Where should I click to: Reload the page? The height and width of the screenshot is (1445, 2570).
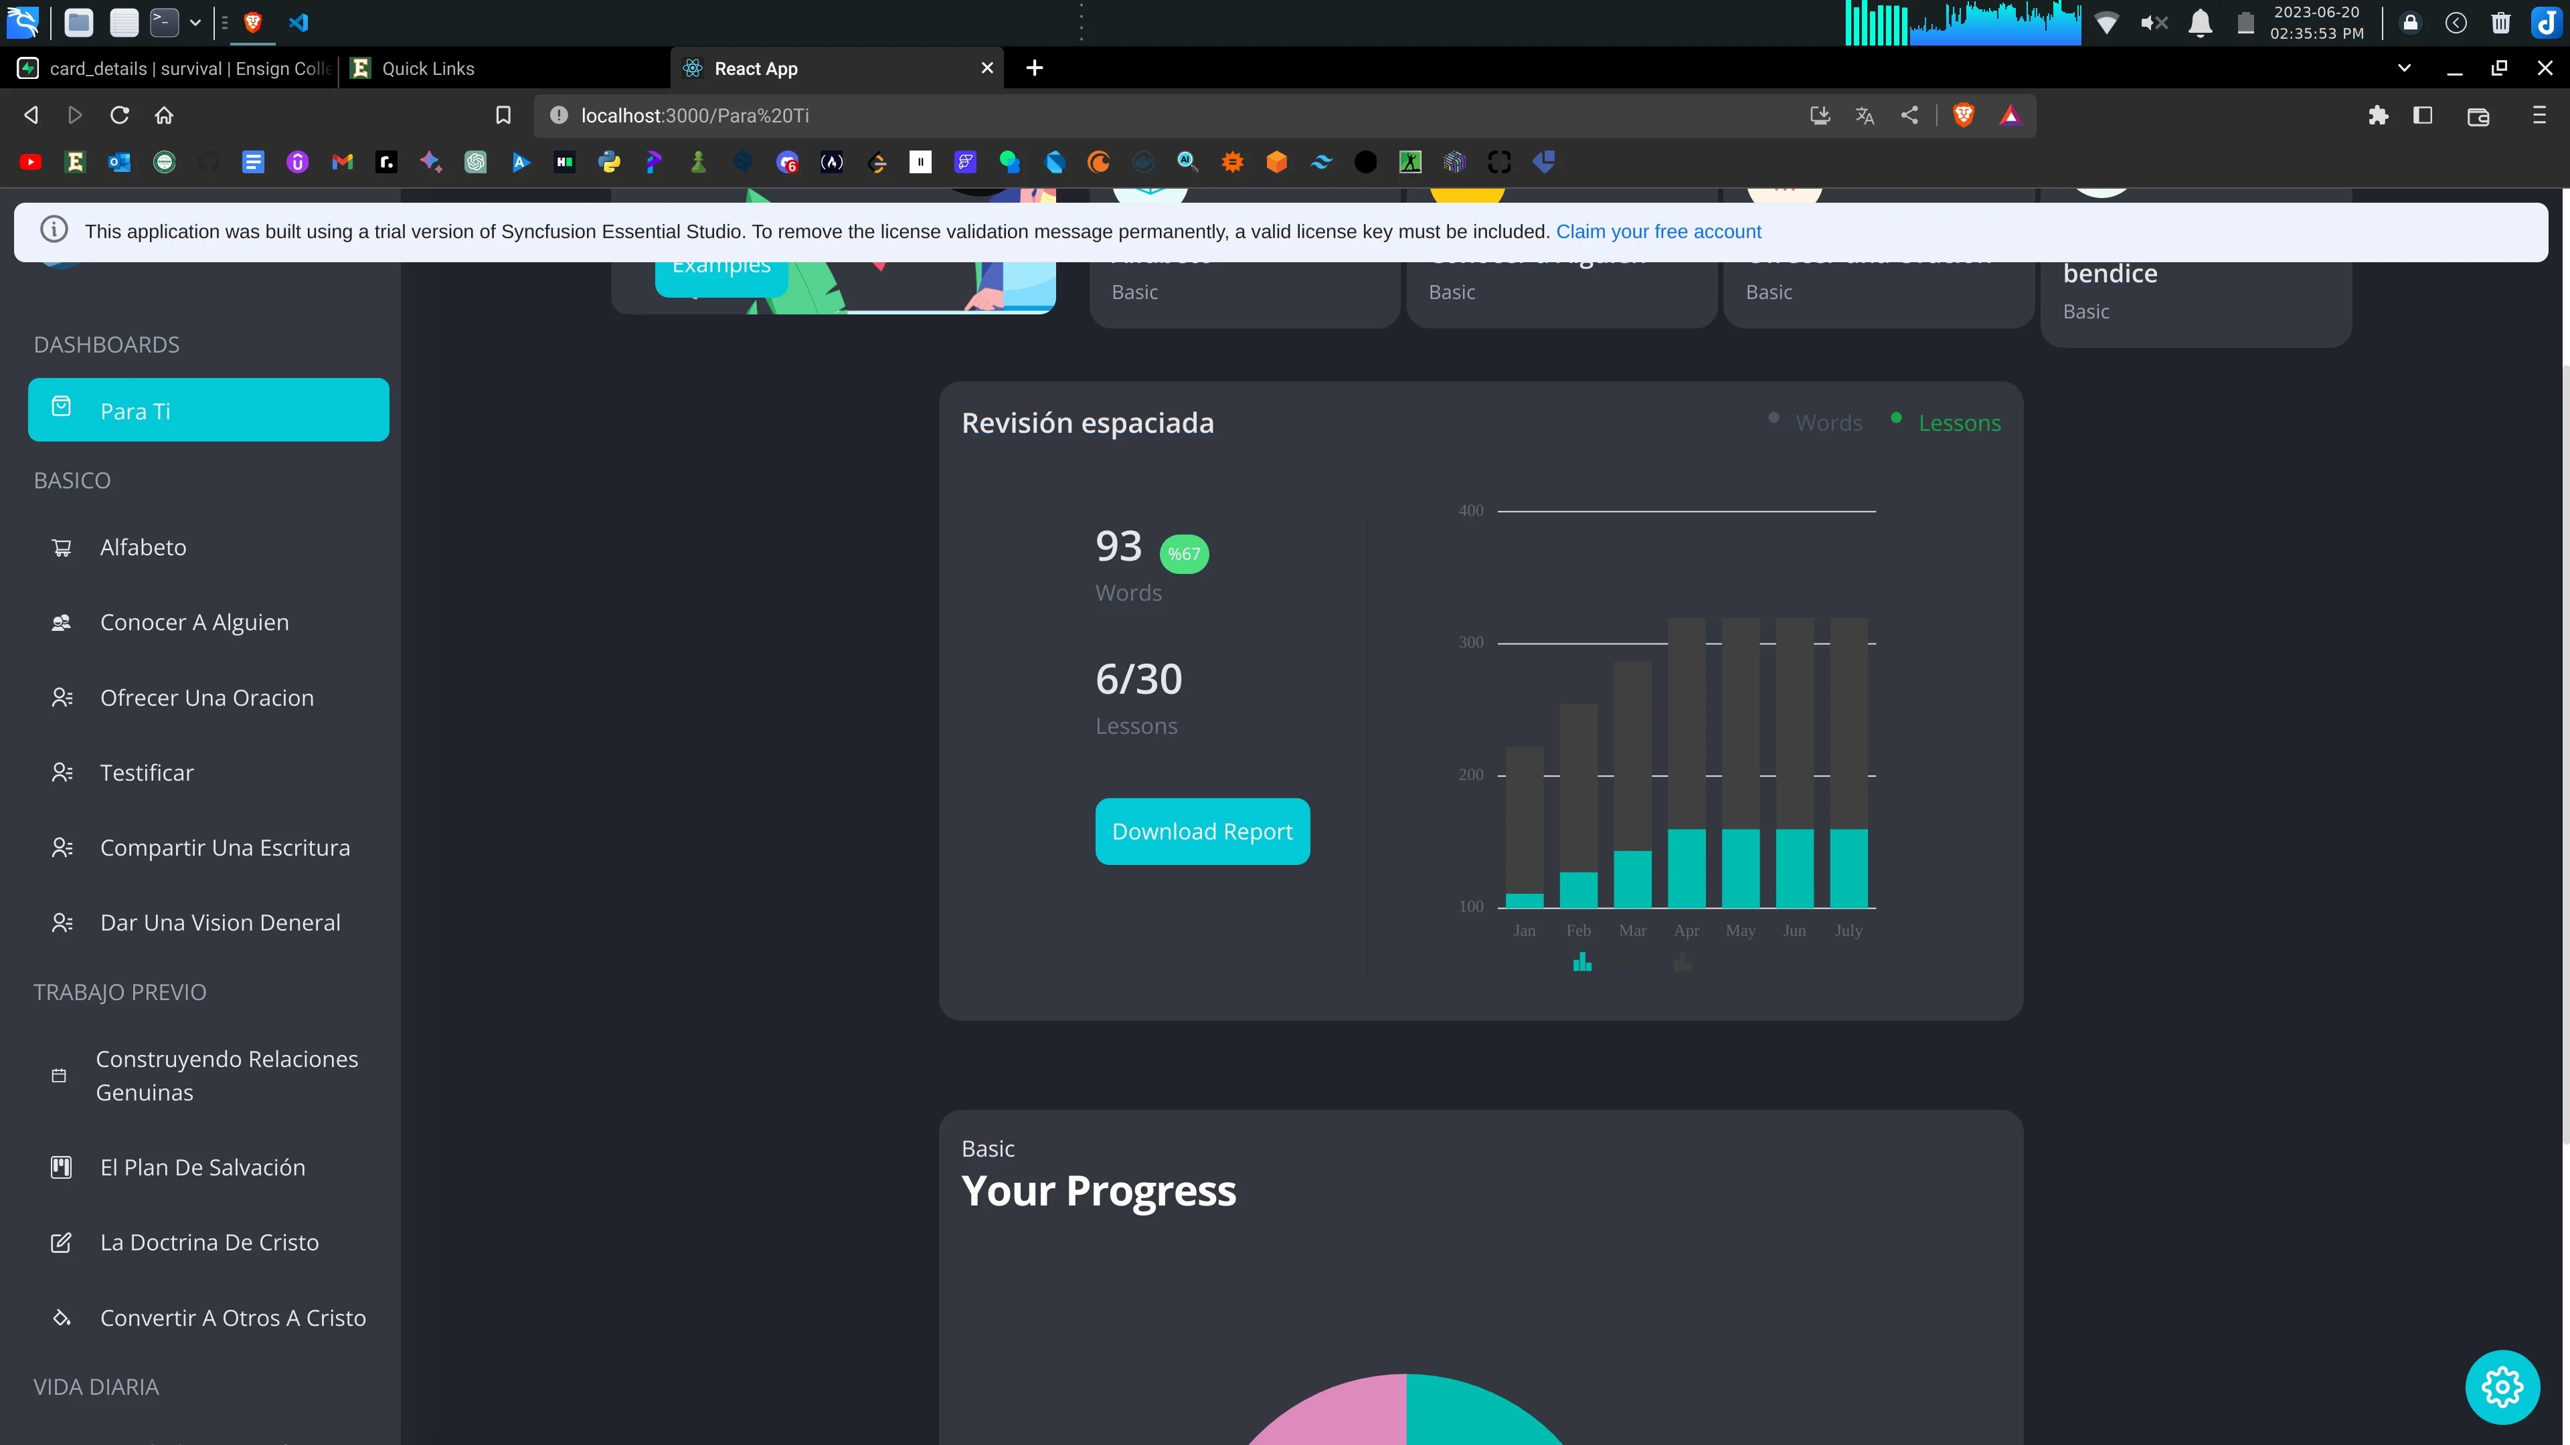point(120,116)
